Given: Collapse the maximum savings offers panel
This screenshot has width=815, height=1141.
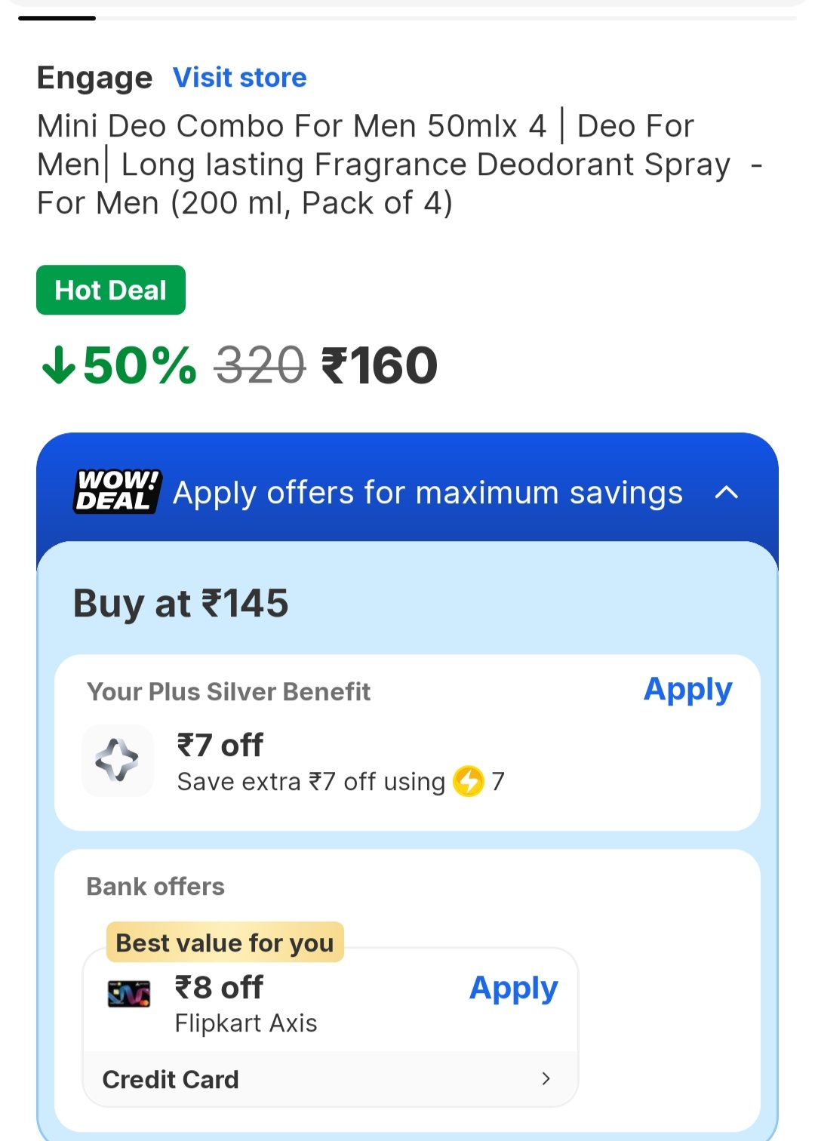Looking at the screenshot, I should 726,493.
